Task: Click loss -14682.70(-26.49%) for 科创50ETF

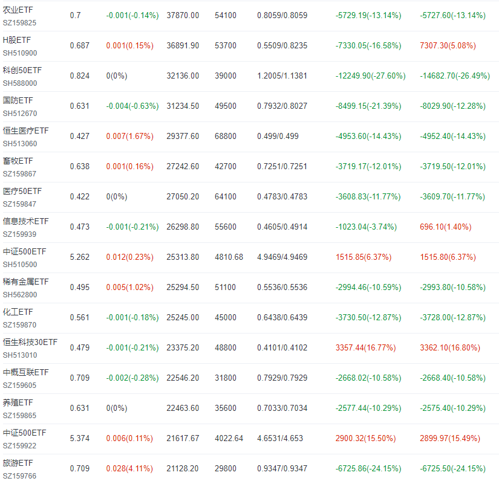Action: (455, 76)
